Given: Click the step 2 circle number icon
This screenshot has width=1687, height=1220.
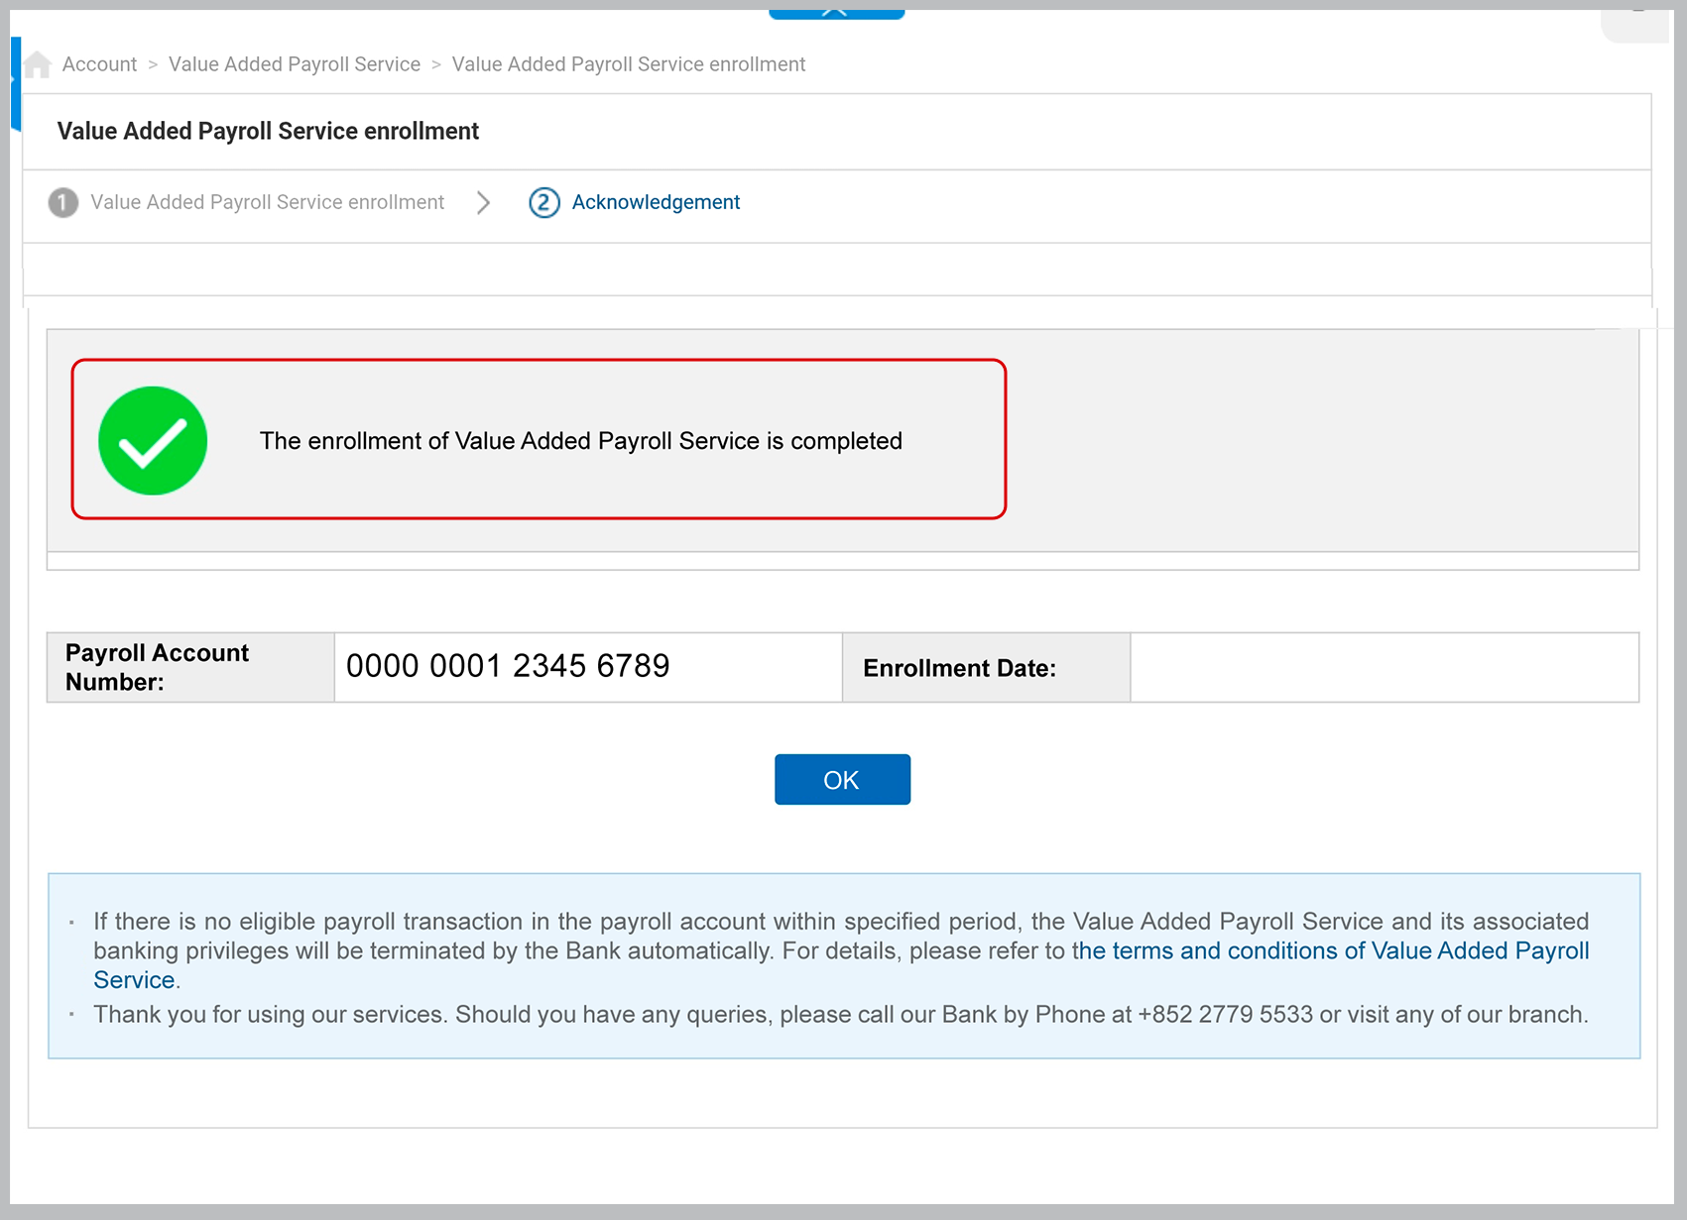Looking at the screenshot, I should coord(543,202).
